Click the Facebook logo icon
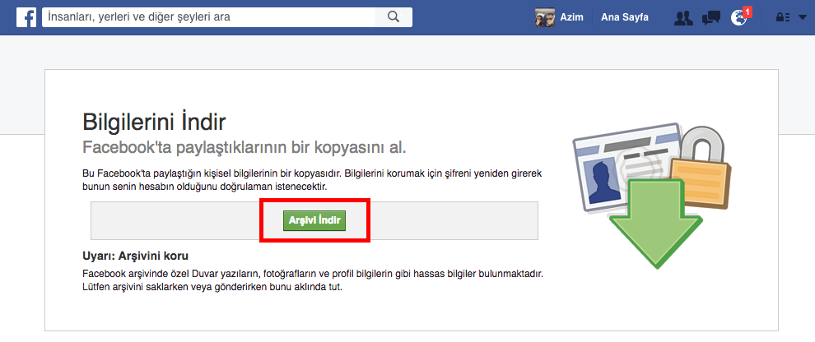Viewport: 815px width, 342px height. 26,17
